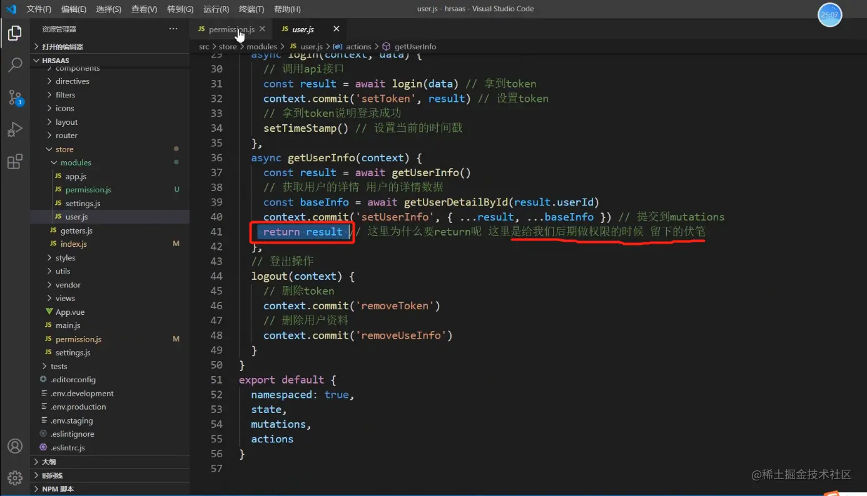Image resolution: width=867 pixels, height=496 pixels.
Task: Collapse the modules folder
Action: (x=110, y=162)
